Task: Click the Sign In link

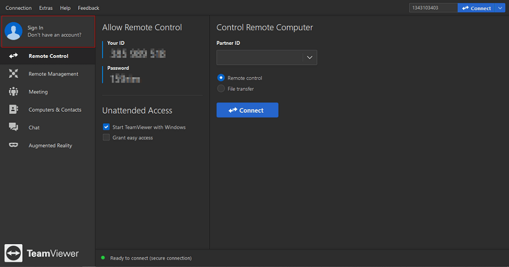Action: (35, 28)
